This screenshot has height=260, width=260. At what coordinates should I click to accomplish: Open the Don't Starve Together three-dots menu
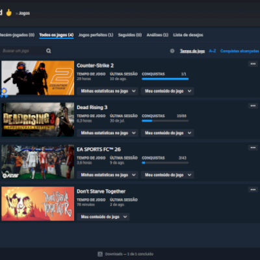[253, 190]
